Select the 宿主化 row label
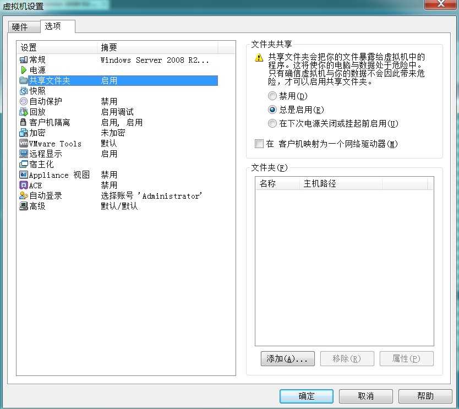459x409 pixels. pyautogui.click(x=41, y=164)
